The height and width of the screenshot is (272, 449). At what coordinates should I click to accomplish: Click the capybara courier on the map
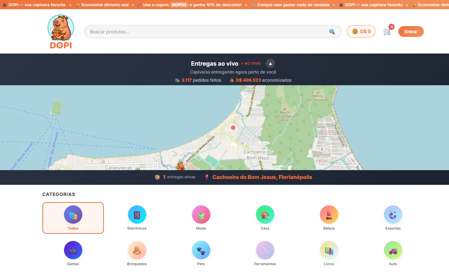click(180, 166)
